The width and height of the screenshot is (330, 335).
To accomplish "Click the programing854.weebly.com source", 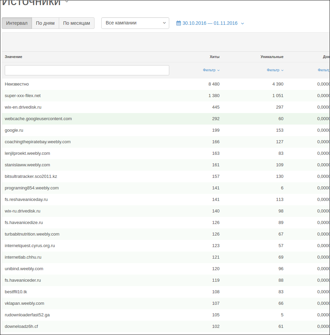I will [x=32, y=188].
